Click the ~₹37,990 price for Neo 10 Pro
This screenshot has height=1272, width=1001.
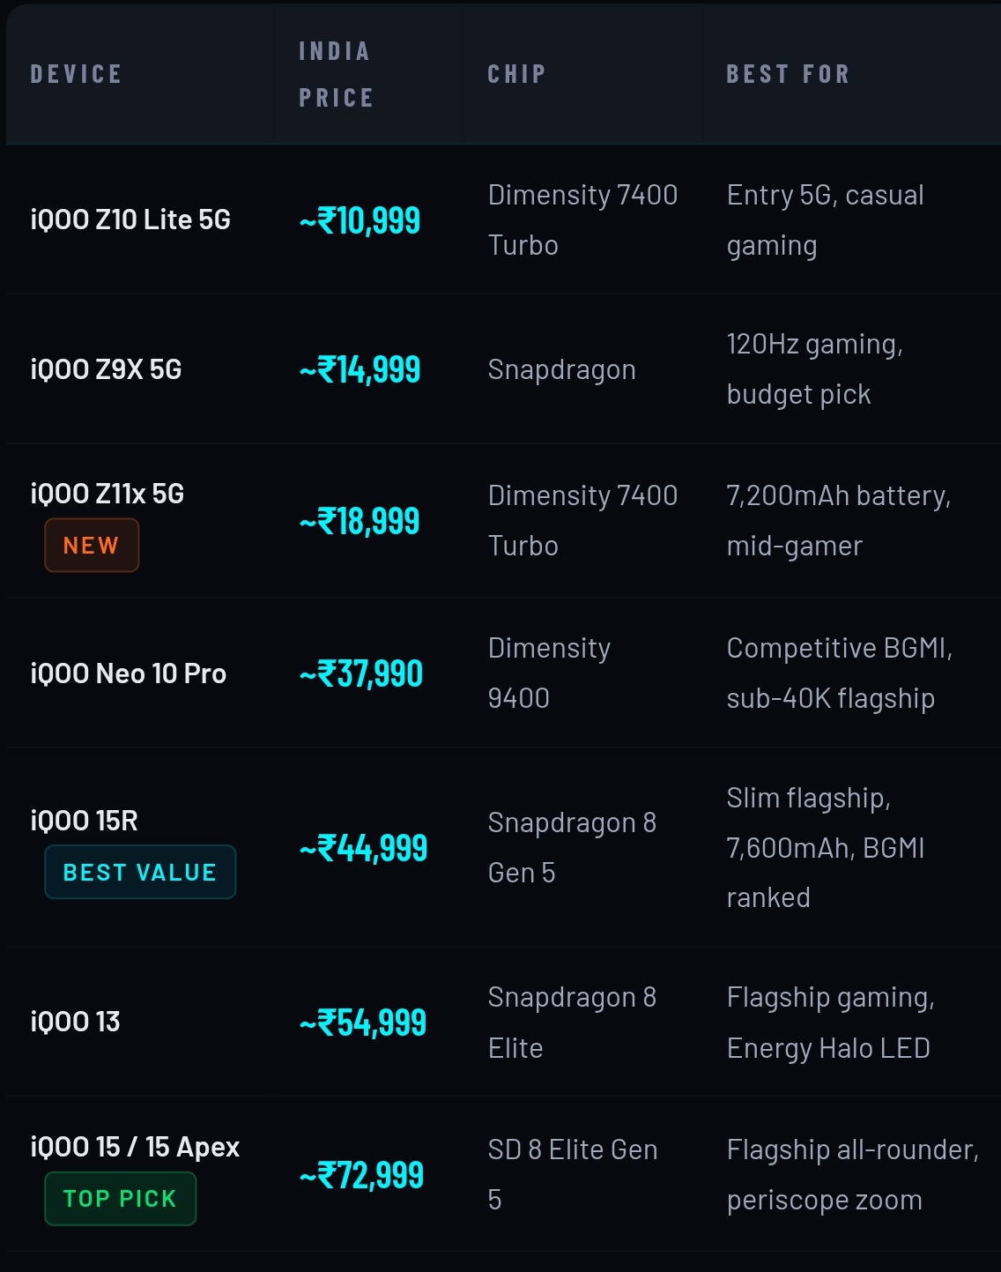361,674
